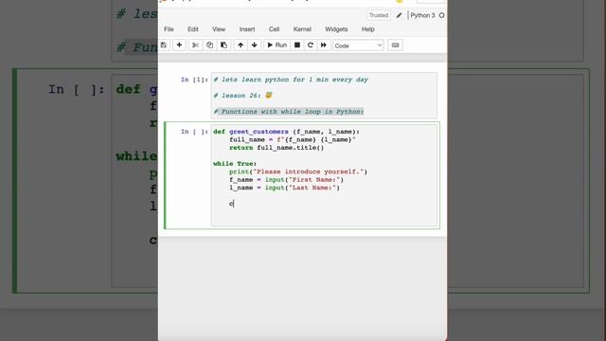The width and height of the screenshot is (606, 341).
Task: Click the 'In [ ]:' prompt of active cell
Action: (194, 132)
